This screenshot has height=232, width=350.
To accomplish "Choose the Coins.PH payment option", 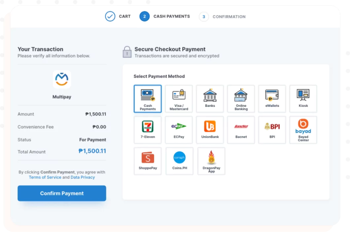I will point(180,161).
